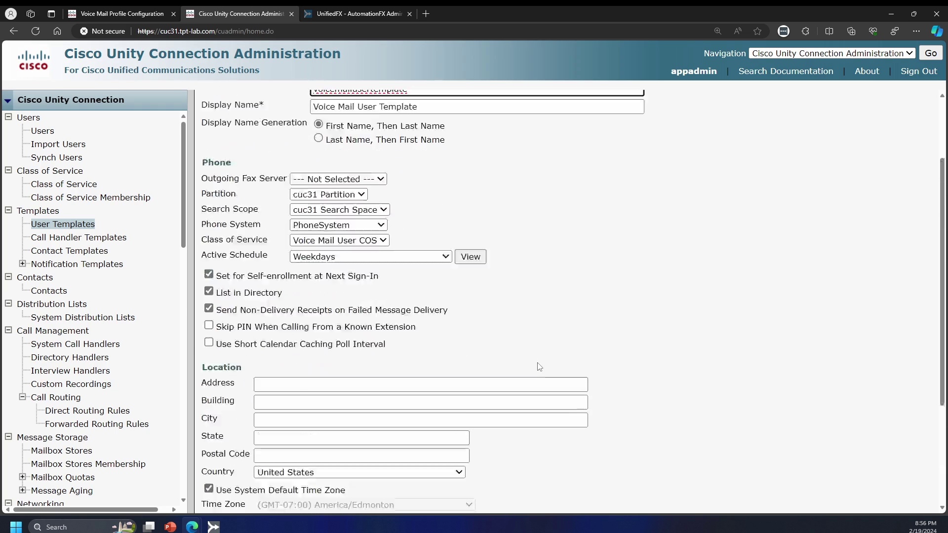Open the Copilot icon in browser toolbar
Image resolution: width=948 pixels, height=533 pixels.
[937, 31]
